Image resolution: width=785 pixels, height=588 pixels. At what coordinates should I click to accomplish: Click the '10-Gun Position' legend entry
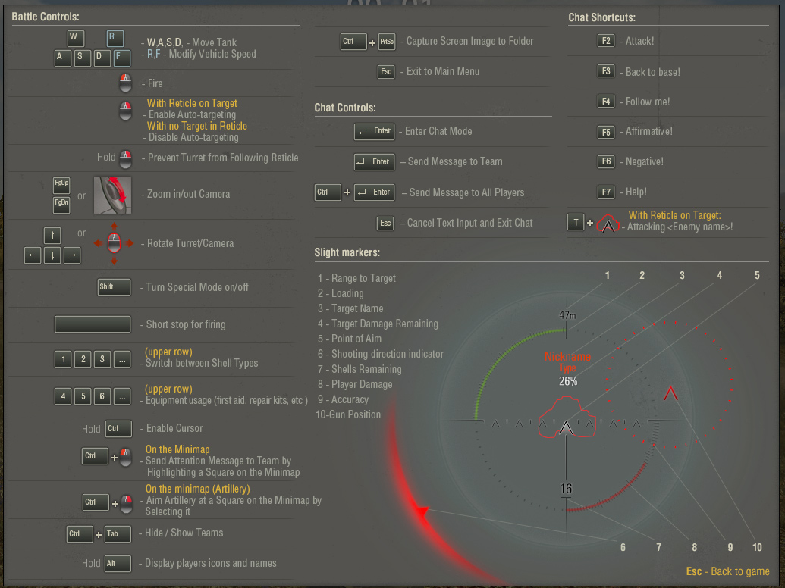tap(348, 414)
